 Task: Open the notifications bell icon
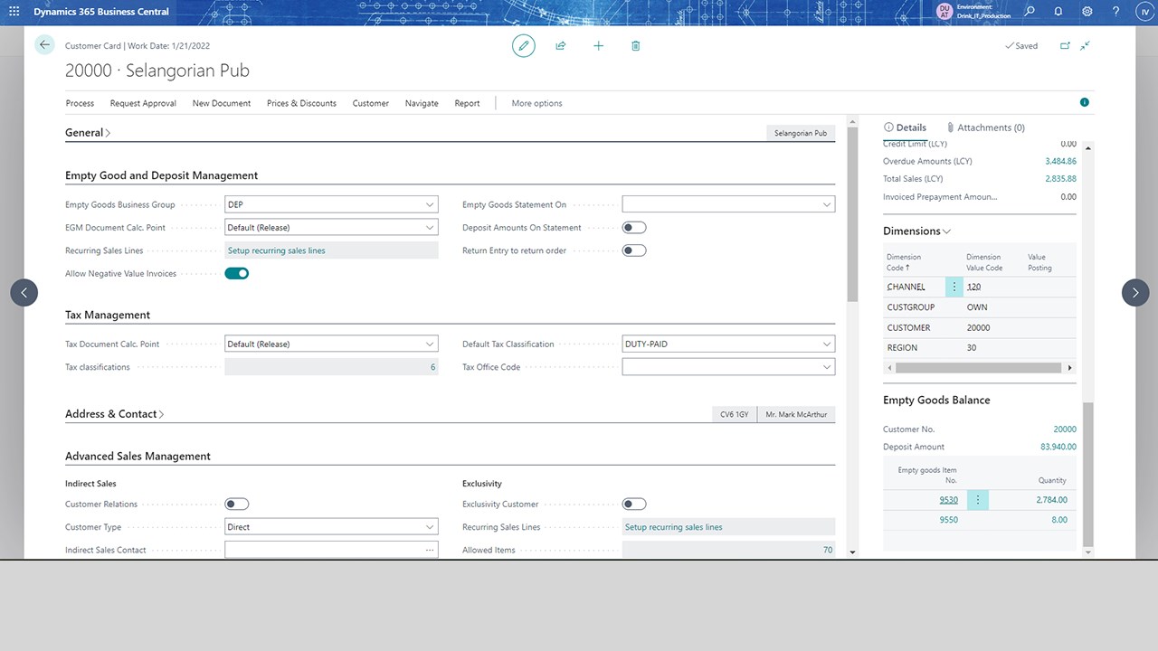pyautogui.click(x=1058, y=12)
